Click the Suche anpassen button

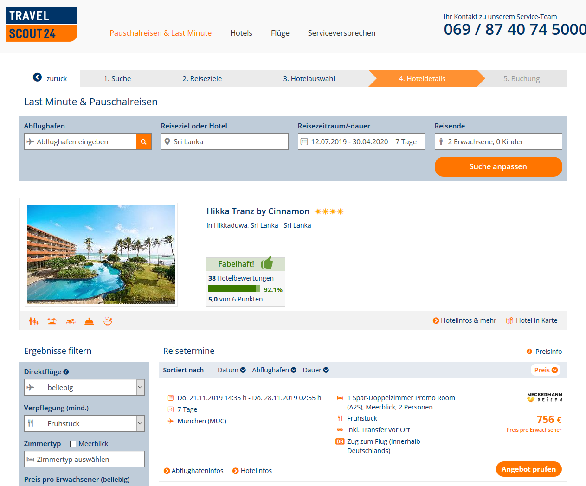coord(498,166)
